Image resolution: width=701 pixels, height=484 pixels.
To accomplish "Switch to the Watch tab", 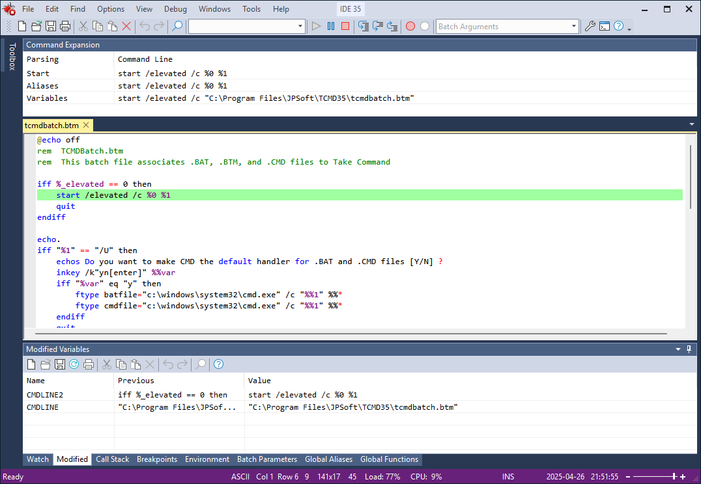I will click(x=37, y=459).
